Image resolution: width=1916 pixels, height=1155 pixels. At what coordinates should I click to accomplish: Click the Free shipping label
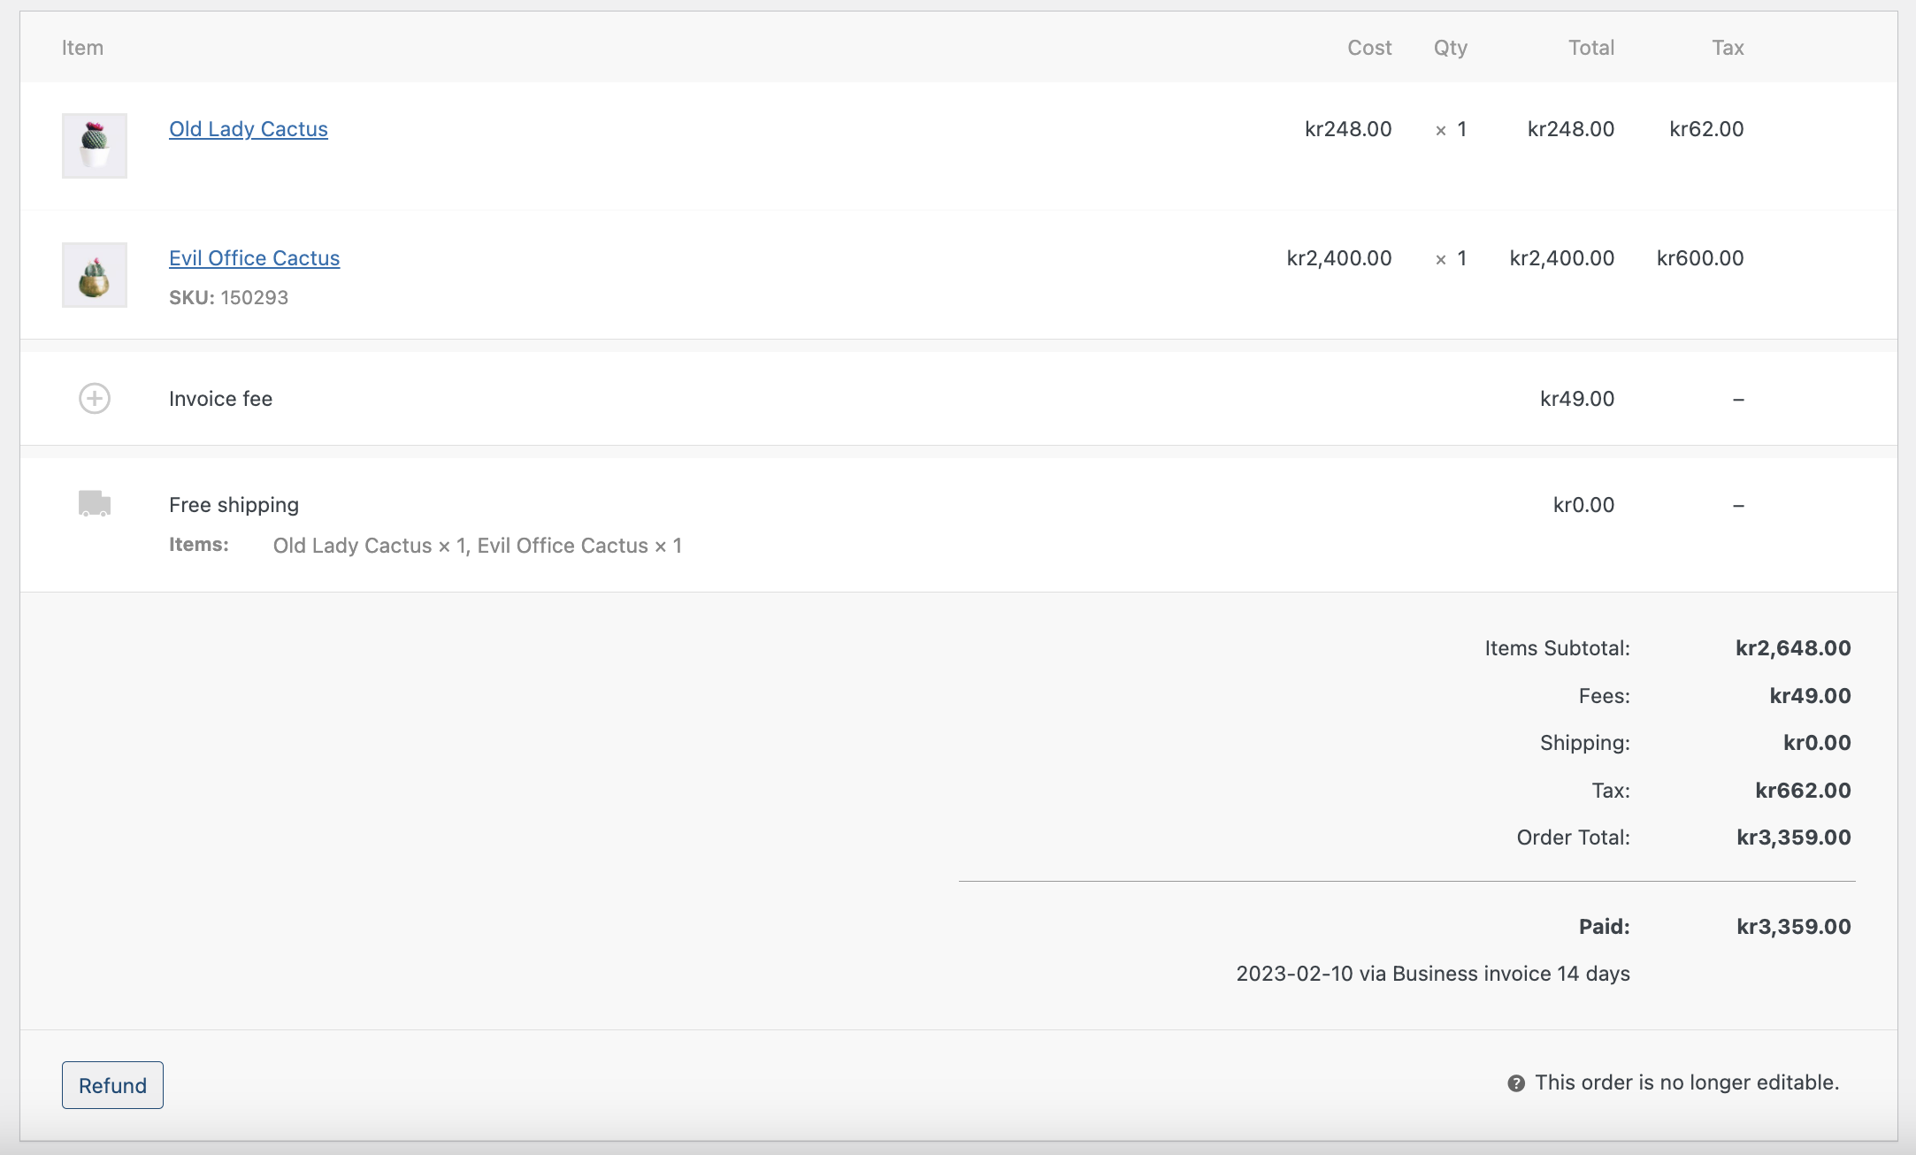click(234, 505)
